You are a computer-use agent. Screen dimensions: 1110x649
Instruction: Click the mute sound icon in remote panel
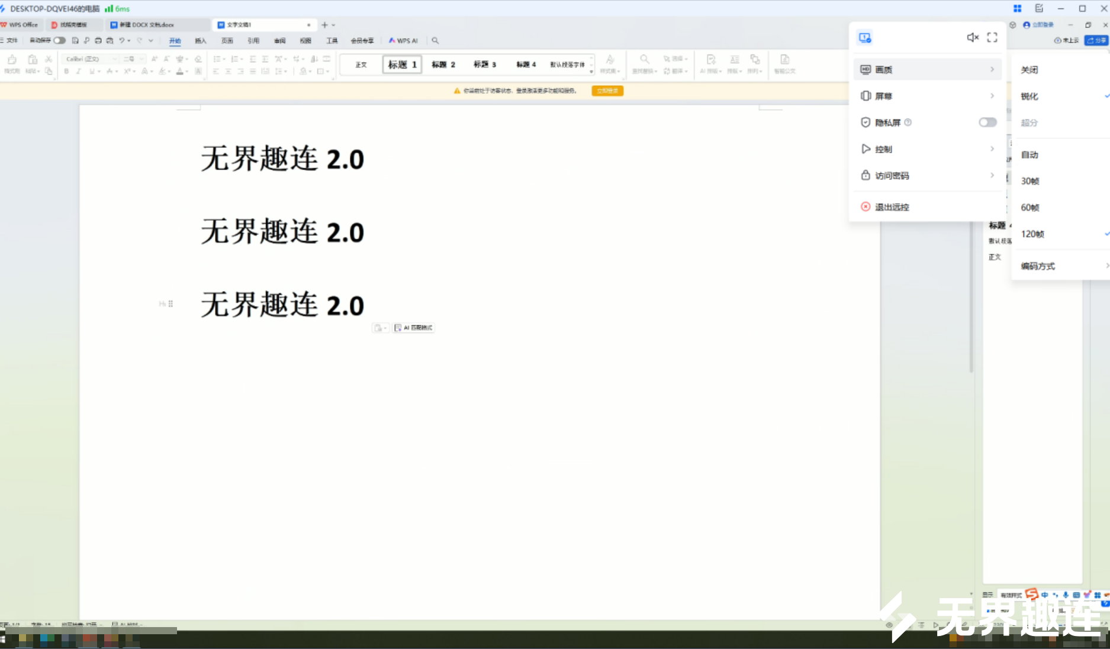[x=972, y=38]
